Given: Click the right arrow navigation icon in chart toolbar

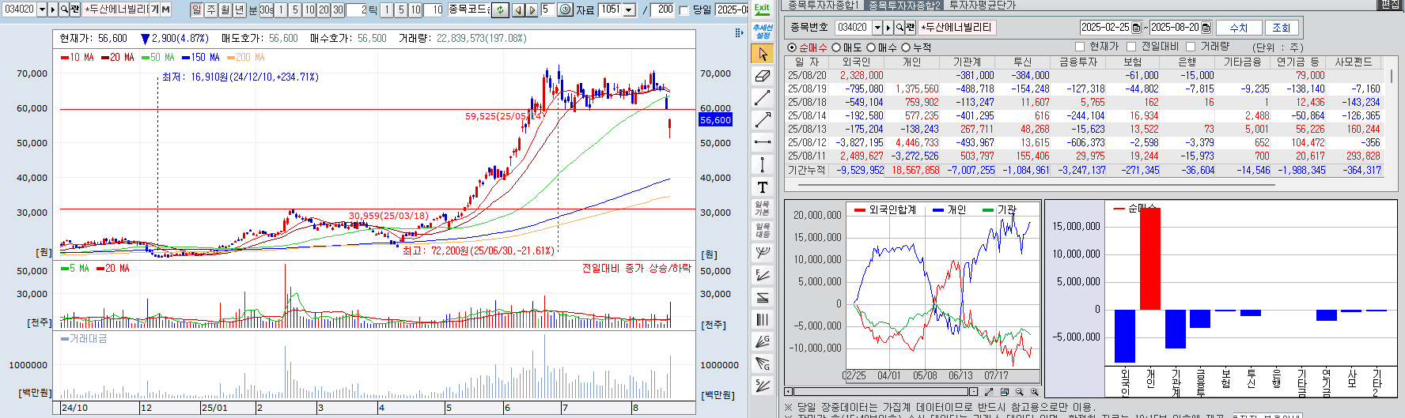Looking at the screenshot, I should click(532, 10).
